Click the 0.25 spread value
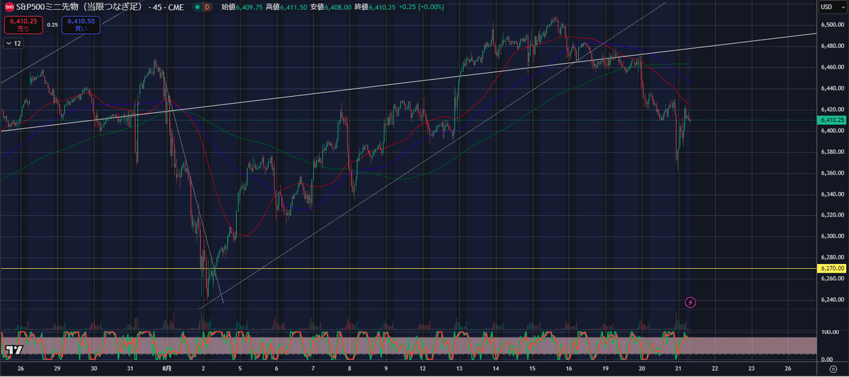849x377 pixels. (x=52, y=25)
